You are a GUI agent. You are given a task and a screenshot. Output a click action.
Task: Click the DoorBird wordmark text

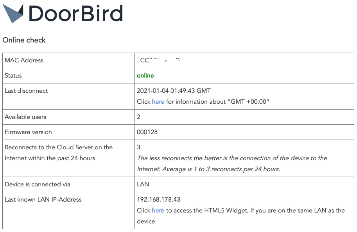coord(76,13)
